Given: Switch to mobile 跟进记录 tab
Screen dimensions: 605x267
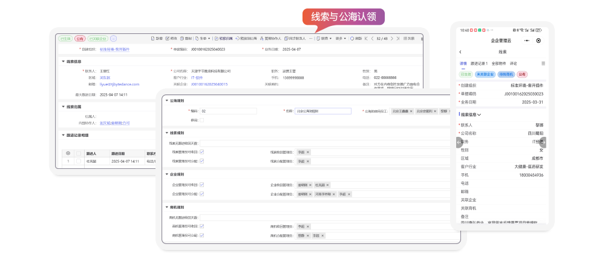Looking at the screenshot, I should [x=479, y=63].
